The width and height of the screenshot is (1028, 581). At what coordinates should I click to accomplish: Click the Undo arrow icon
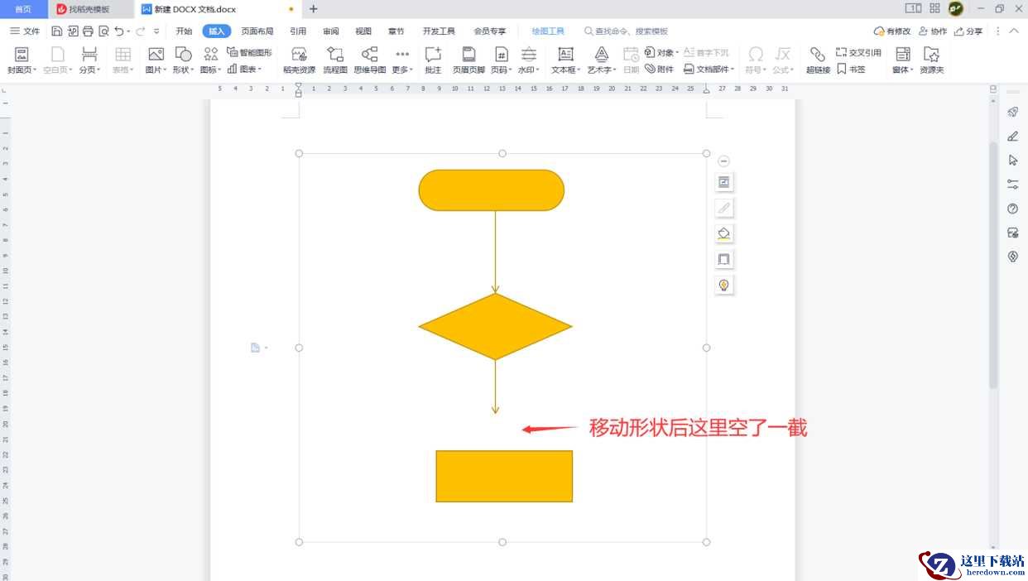pyautogui.click(x=119, y=31)
